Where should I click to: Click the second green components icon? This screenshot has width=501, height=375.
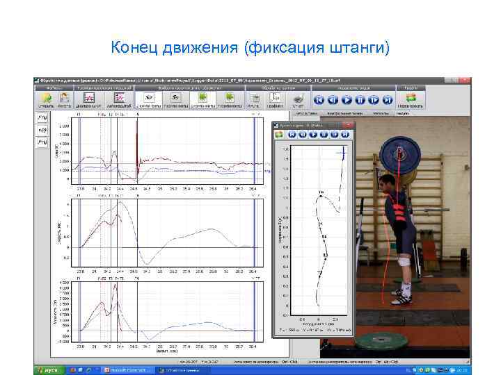tap(230, 101)
